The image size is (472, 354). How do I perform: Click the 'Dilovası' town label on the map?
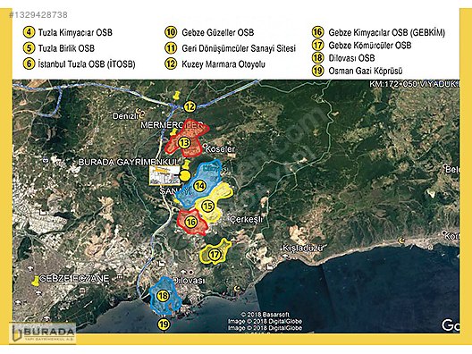point(188,281)
